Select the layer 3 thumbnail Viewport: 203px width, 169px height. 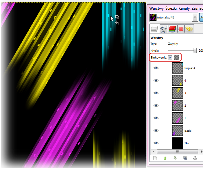pos(178,93)
